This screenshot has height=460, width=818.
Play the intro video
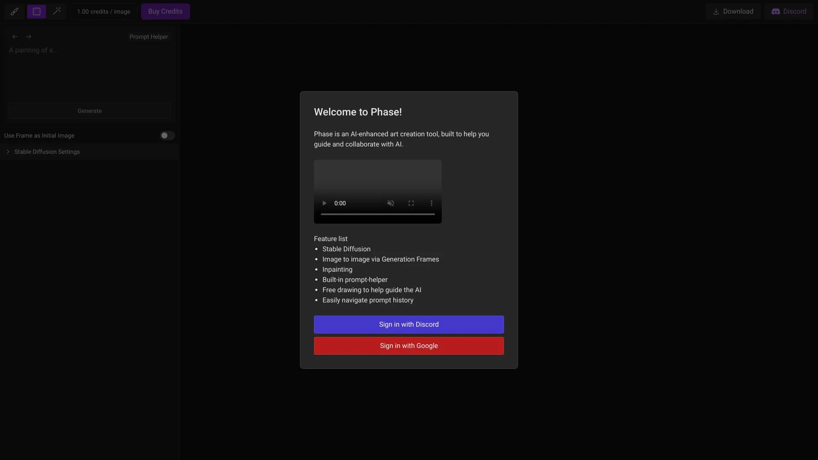324,203
